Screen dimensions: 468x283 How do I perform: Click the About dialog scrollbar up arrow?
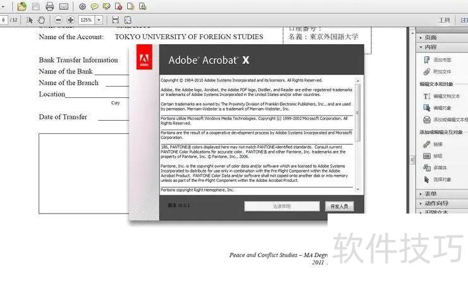(x=357, y=81)
